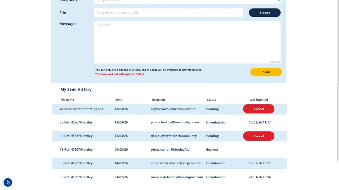Cancel the Witness Statement Mr Jones transfer
This screenshot has width=339, height=190.
pyautogui.click(x=258, y=109)
